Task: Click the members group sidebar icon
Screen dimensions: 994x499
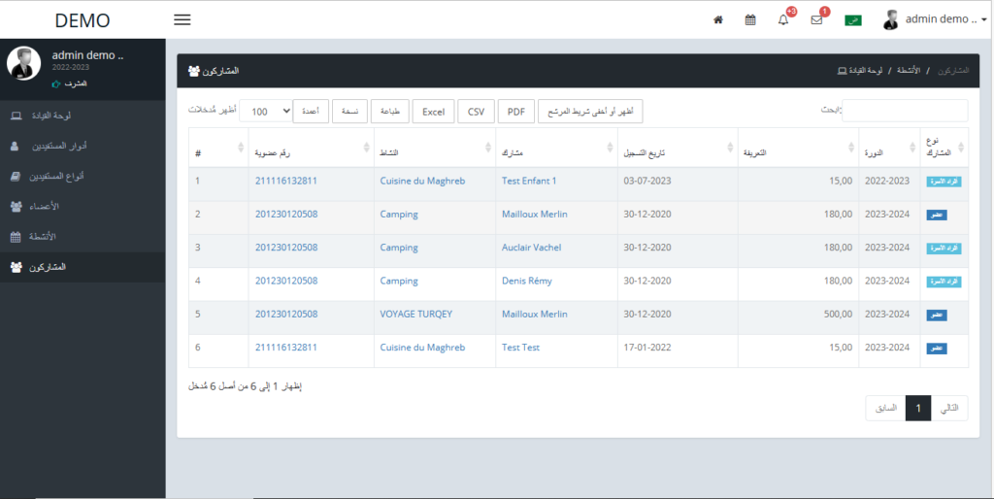Action: pos(17,207)
